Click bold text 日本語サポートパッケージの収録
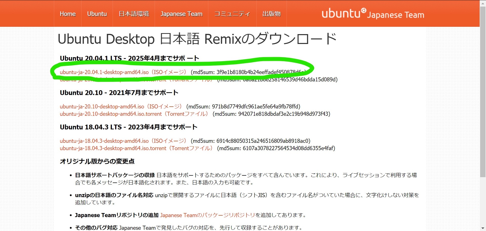 [115, 175]
